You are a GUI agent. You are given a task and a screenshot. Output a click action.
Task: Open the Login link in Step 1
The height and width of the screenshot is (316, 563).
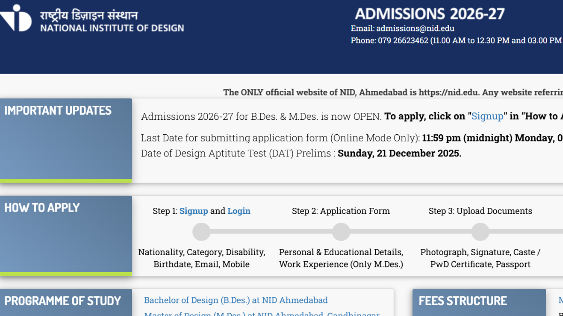click(x=239, y=211)
